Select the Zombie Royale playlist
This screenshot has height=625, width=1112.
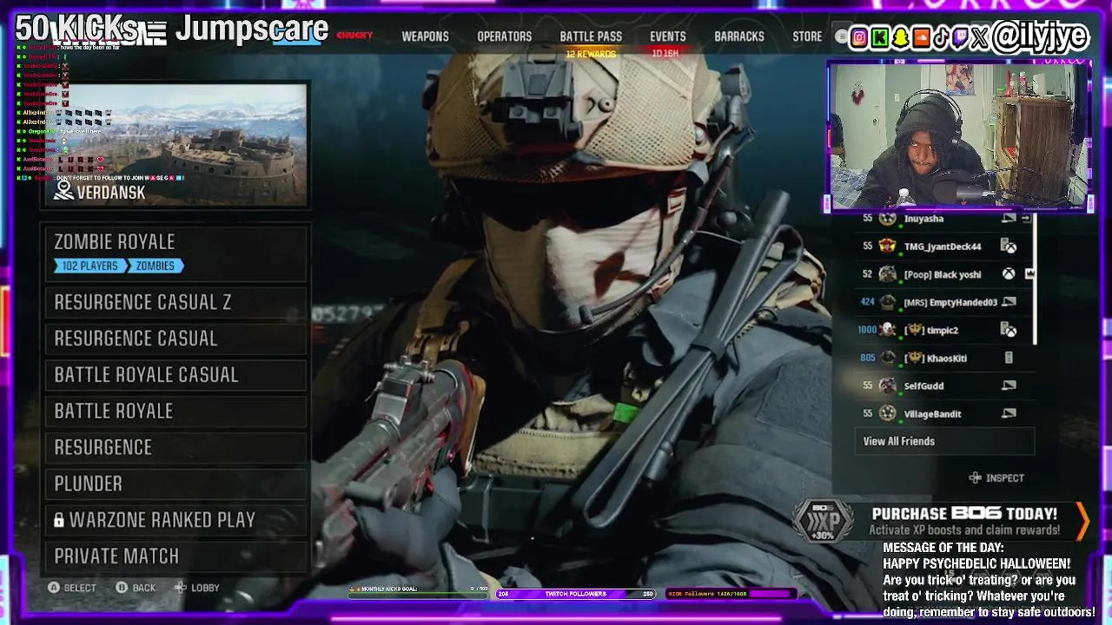point(176,253)
